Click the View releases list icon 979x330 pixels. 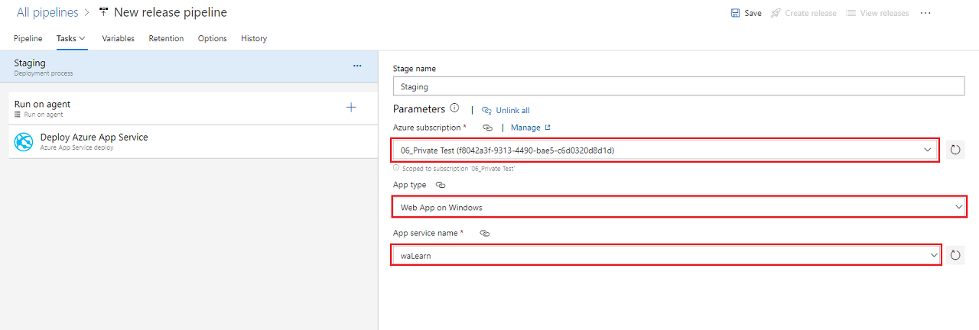pyautogui.click(x=851, y=13)
